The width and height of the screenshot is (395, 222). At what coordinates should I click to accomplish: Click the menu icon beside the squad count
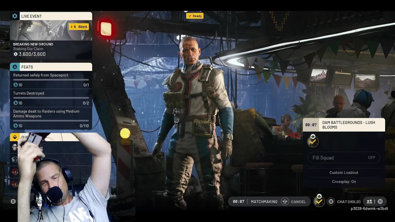[380, 202]
